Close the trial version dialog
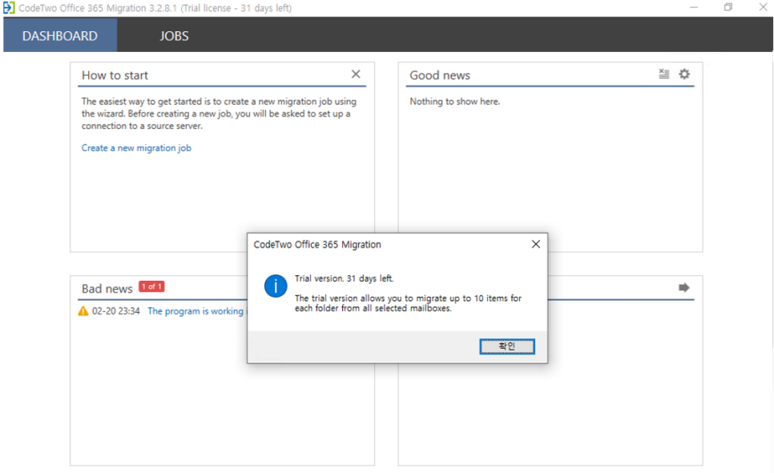This screenshot has height=473, width=774. pos(535,244)
